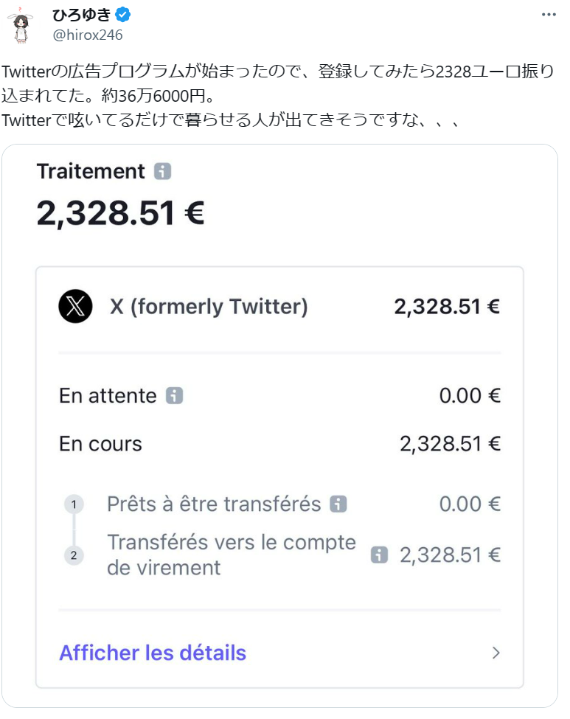Click info icon beside Prêts à être transférés
This screenshot has height=719, width=570.
(x=338, y=504)
